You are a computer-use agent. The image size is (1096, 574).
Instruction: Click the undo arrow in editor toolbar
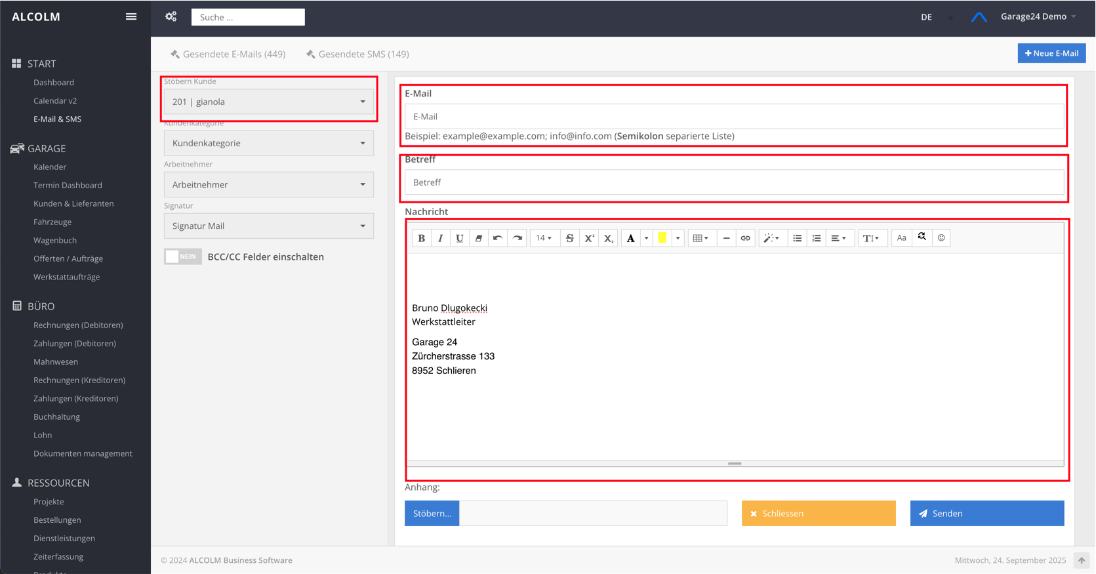pos(498,238)
